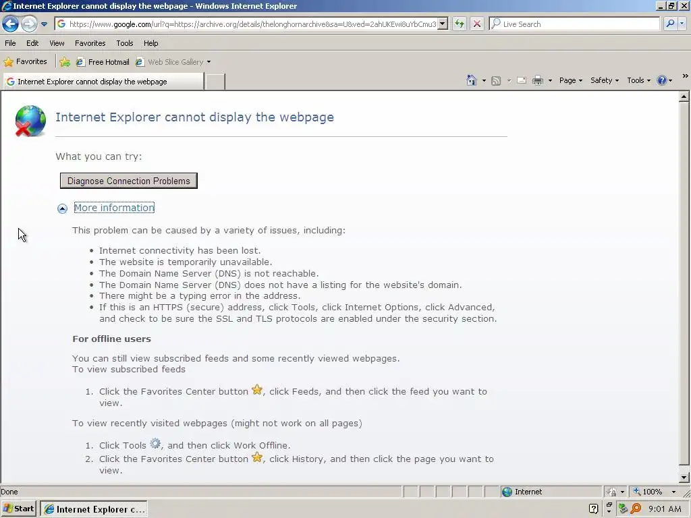Click the globe error icon

click(x=30, y=121)
